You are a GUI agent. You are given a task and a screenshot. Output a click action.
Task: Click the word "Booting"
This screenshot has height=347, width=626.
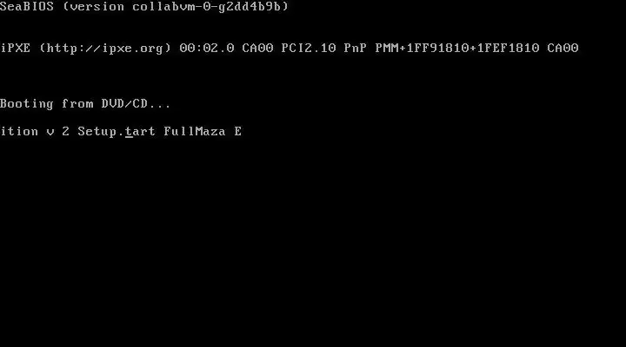tap(27, 103)
